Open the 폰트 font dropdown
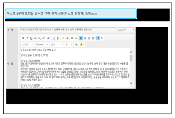 click(x=57, y=45)
